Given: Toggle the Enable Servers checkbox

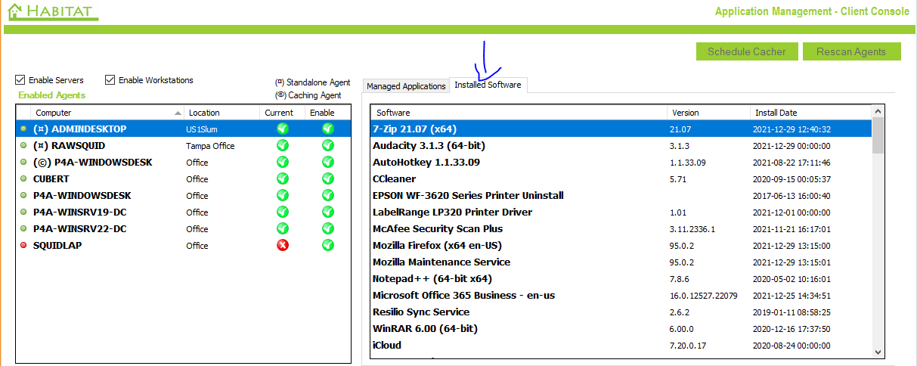Looking at the screenshot, I should (x=20, y=80).
